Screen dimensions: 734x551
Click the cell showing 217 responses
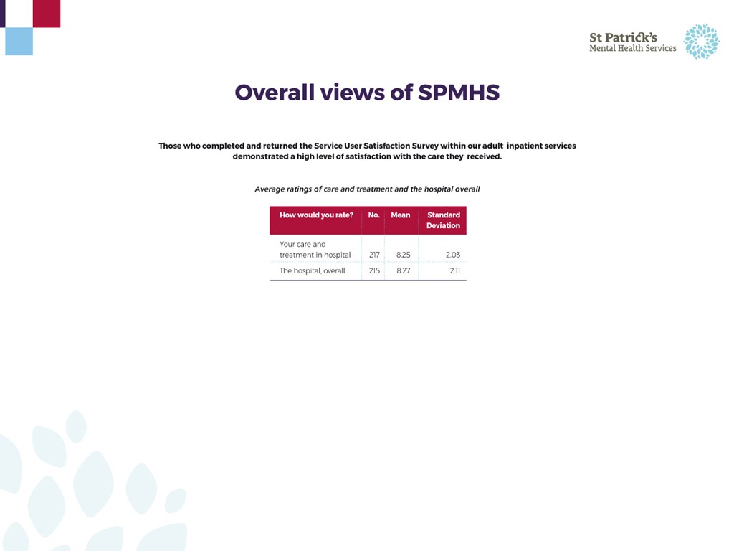coord(374,255)
